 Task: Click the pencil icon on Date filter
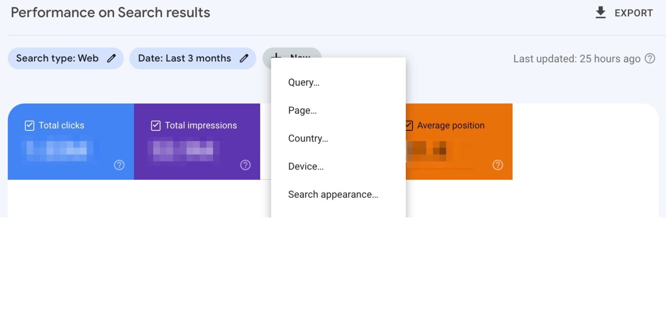pyautogui.click(x=244, y=58)
